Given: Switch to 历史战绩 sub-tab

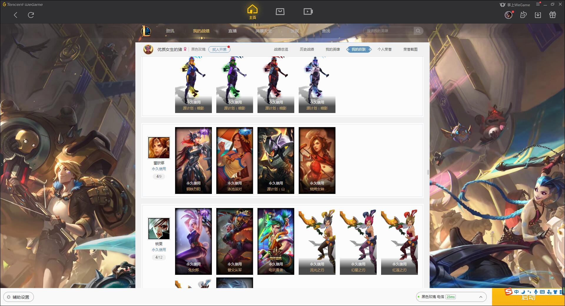Looking at the screenshot, I should [307, 49].
